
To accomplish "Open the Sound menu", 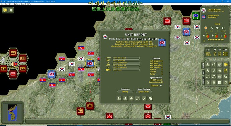I will (x=23, y=4).
